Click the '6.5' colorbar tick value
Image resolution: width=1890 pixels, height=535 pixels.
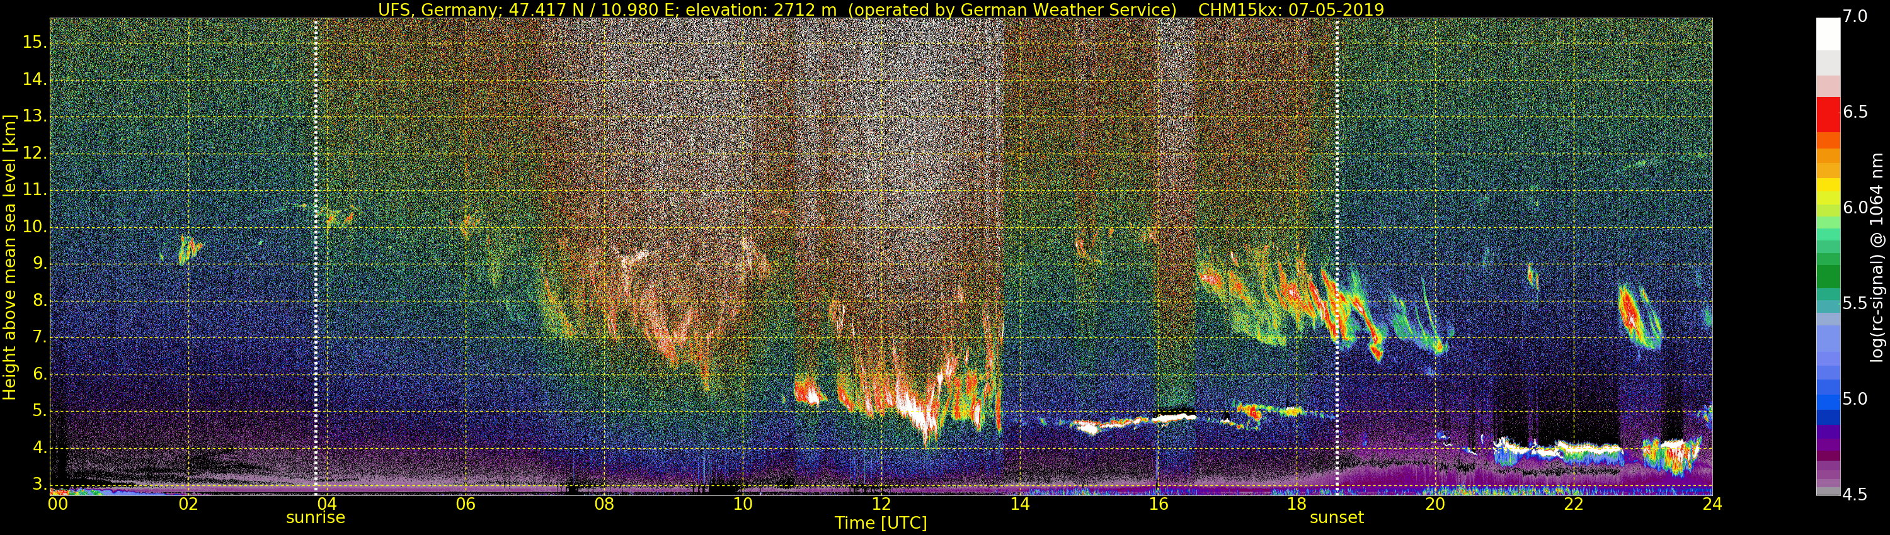(1855, 111)
